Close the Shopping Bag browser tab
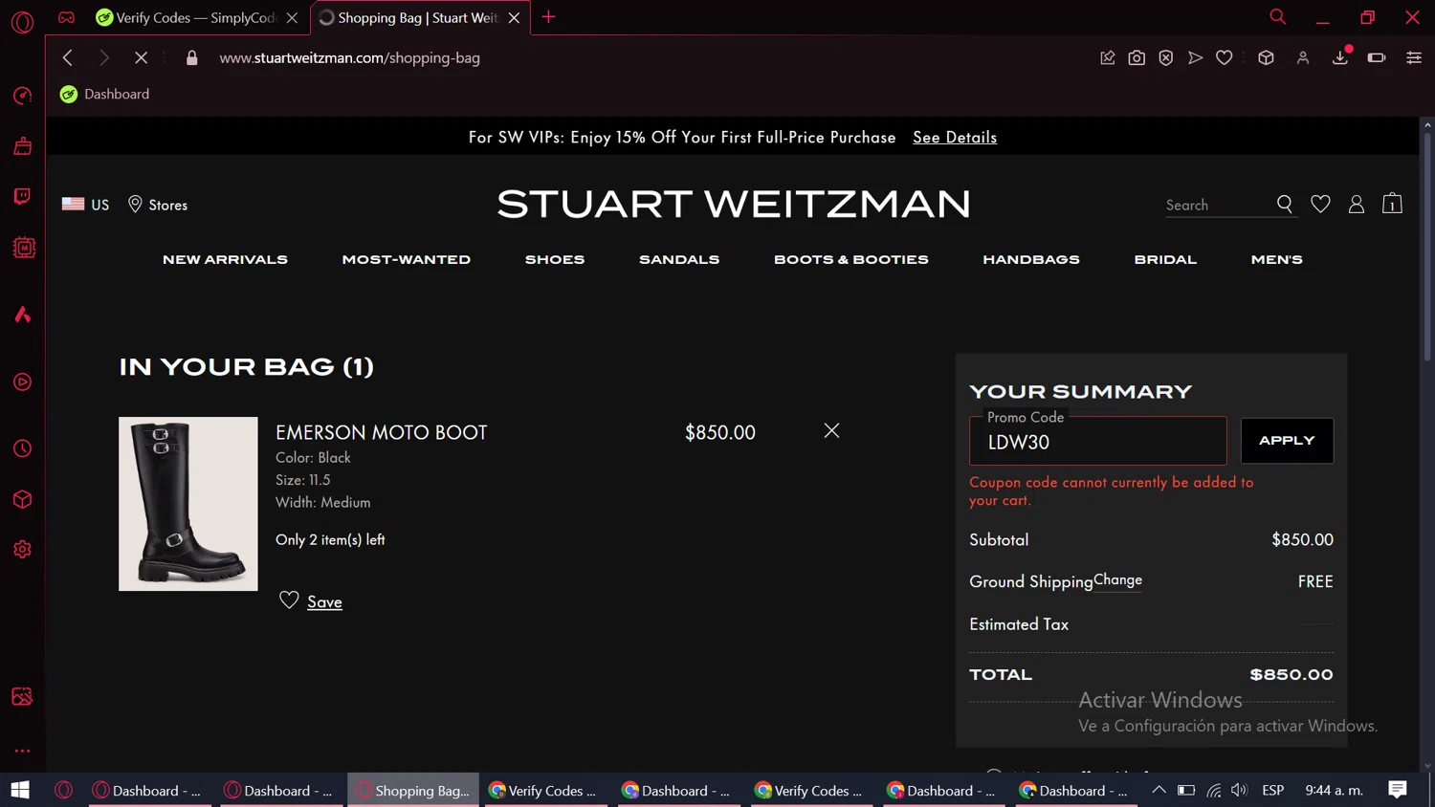Image resolution: width=1435 pixels, height=807 pixels. pyautogui.click(x=514, y=17)
